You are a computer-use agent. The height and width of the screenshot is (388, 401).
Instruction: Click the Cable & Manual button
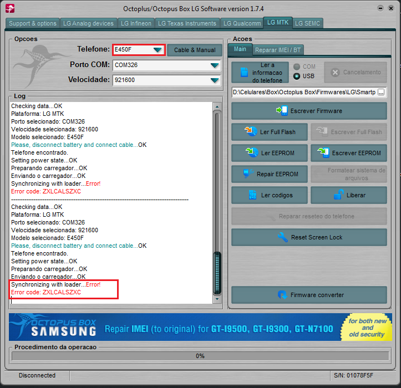click(x=195, y=50)
